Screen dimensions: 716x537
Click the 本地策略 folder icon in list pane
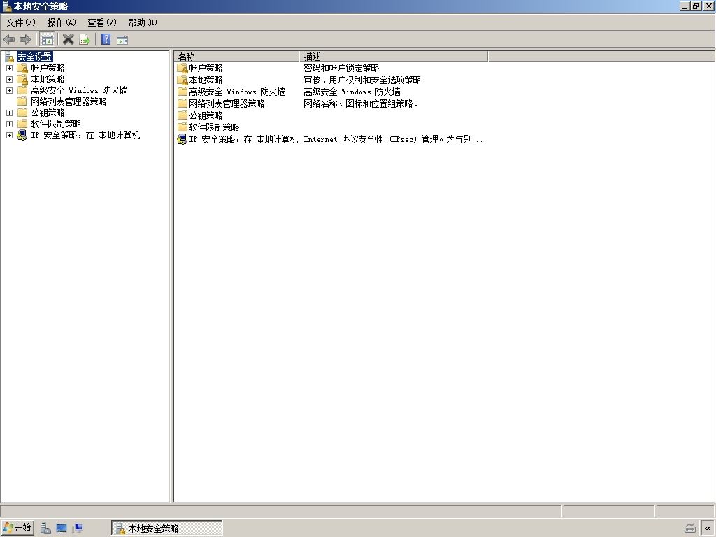coord(182,80)
